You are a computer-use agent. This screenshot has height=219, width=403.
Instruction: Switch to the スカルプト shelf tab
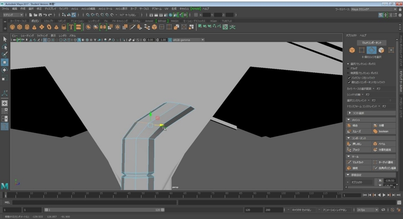click(48, 21)
